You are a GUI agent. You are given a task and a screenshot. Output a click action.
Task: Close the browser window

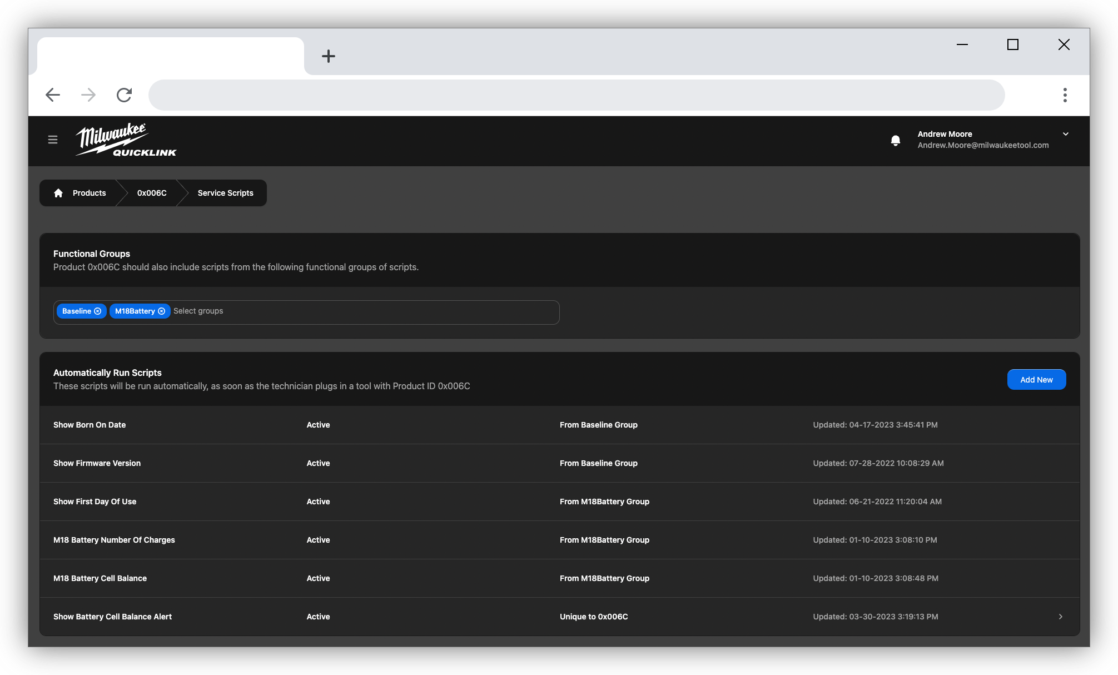coord(1064,44)
